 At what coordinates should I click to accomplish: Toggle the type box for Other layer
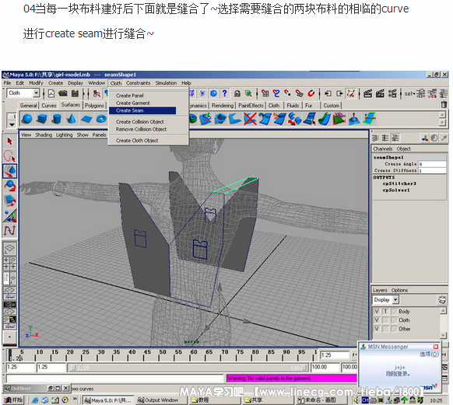[385, 329]
